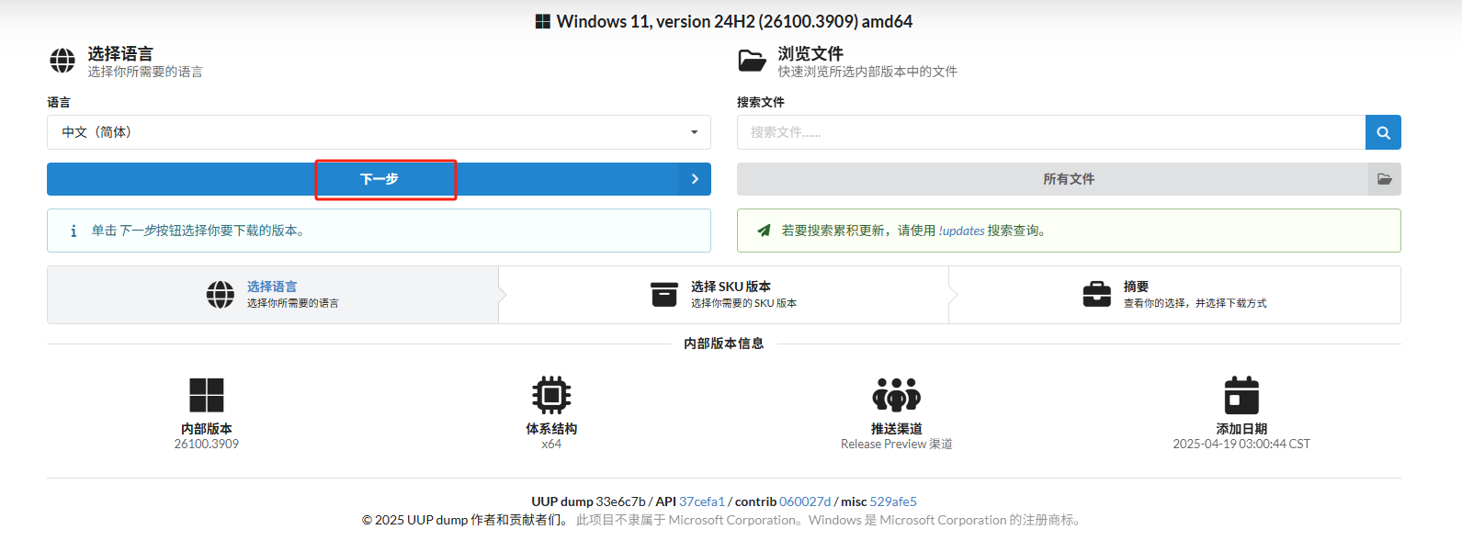Click the calendar icon above 添加日期
Screen dimensions: 1462x552
coord(1241,395)
